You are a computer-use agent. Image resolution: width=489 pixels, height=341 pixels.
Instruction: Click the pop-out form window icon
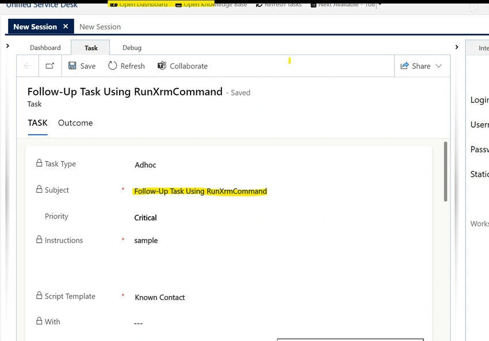point(50,66)
